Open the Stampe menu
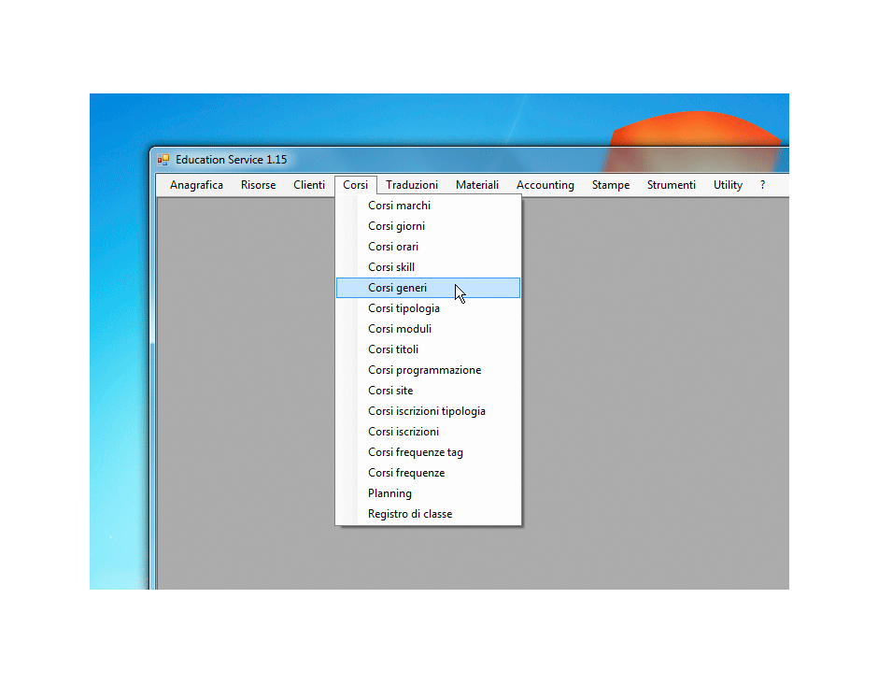The height and width of the screenshot is (684, 878). click(611, 185)
